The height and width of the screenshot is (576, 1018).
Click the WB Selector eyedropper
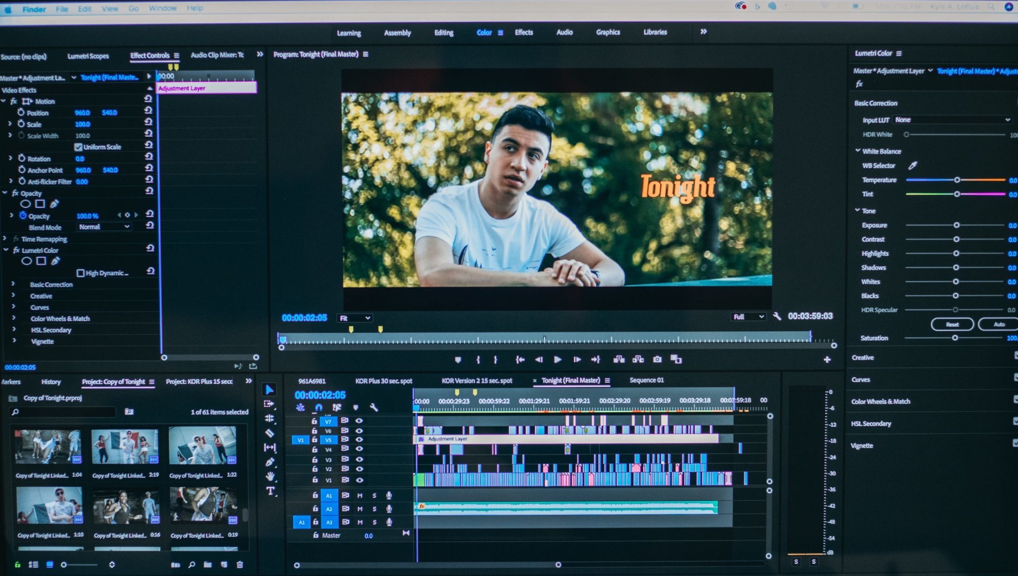click(x=912, y=165)
